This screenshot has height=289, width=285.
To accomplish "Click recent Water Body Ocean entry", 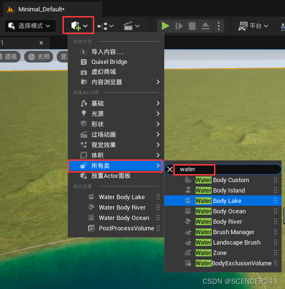I will (x=116, y=218).
